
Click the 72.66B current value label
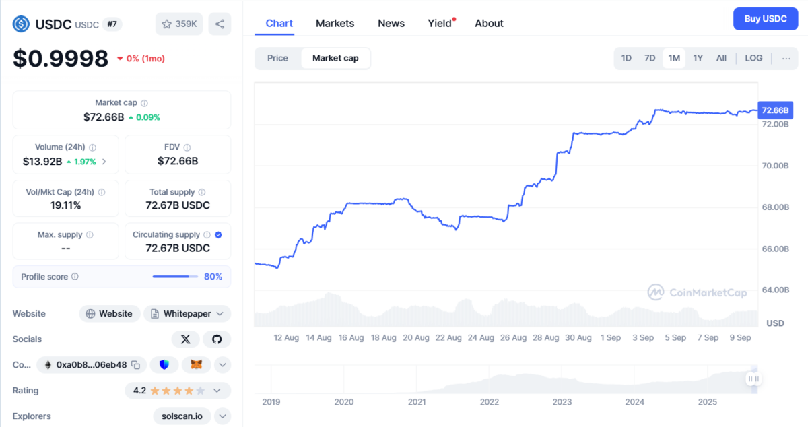pyautogui.click(x=775, y=110)
